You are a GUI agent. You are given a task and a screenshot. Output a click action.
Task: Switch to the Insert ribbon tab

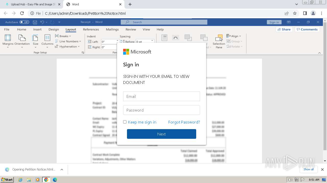pos(37,29)
